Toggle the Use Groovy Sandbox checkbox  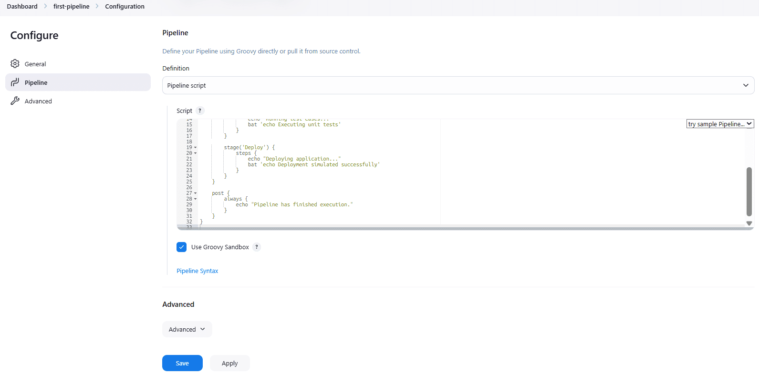coord(182,247)
